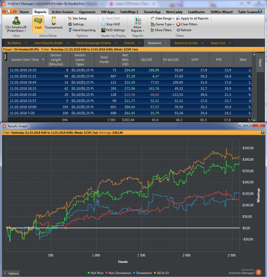Screen dimensions: 267x277
Task: Refresh the report data
Action: click(x=184, y=30)
